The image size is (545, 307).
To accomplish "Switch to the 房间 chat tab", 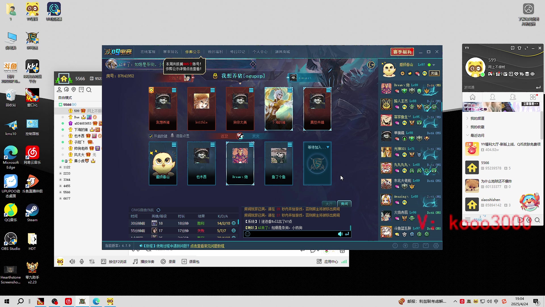I will (344, 204).
